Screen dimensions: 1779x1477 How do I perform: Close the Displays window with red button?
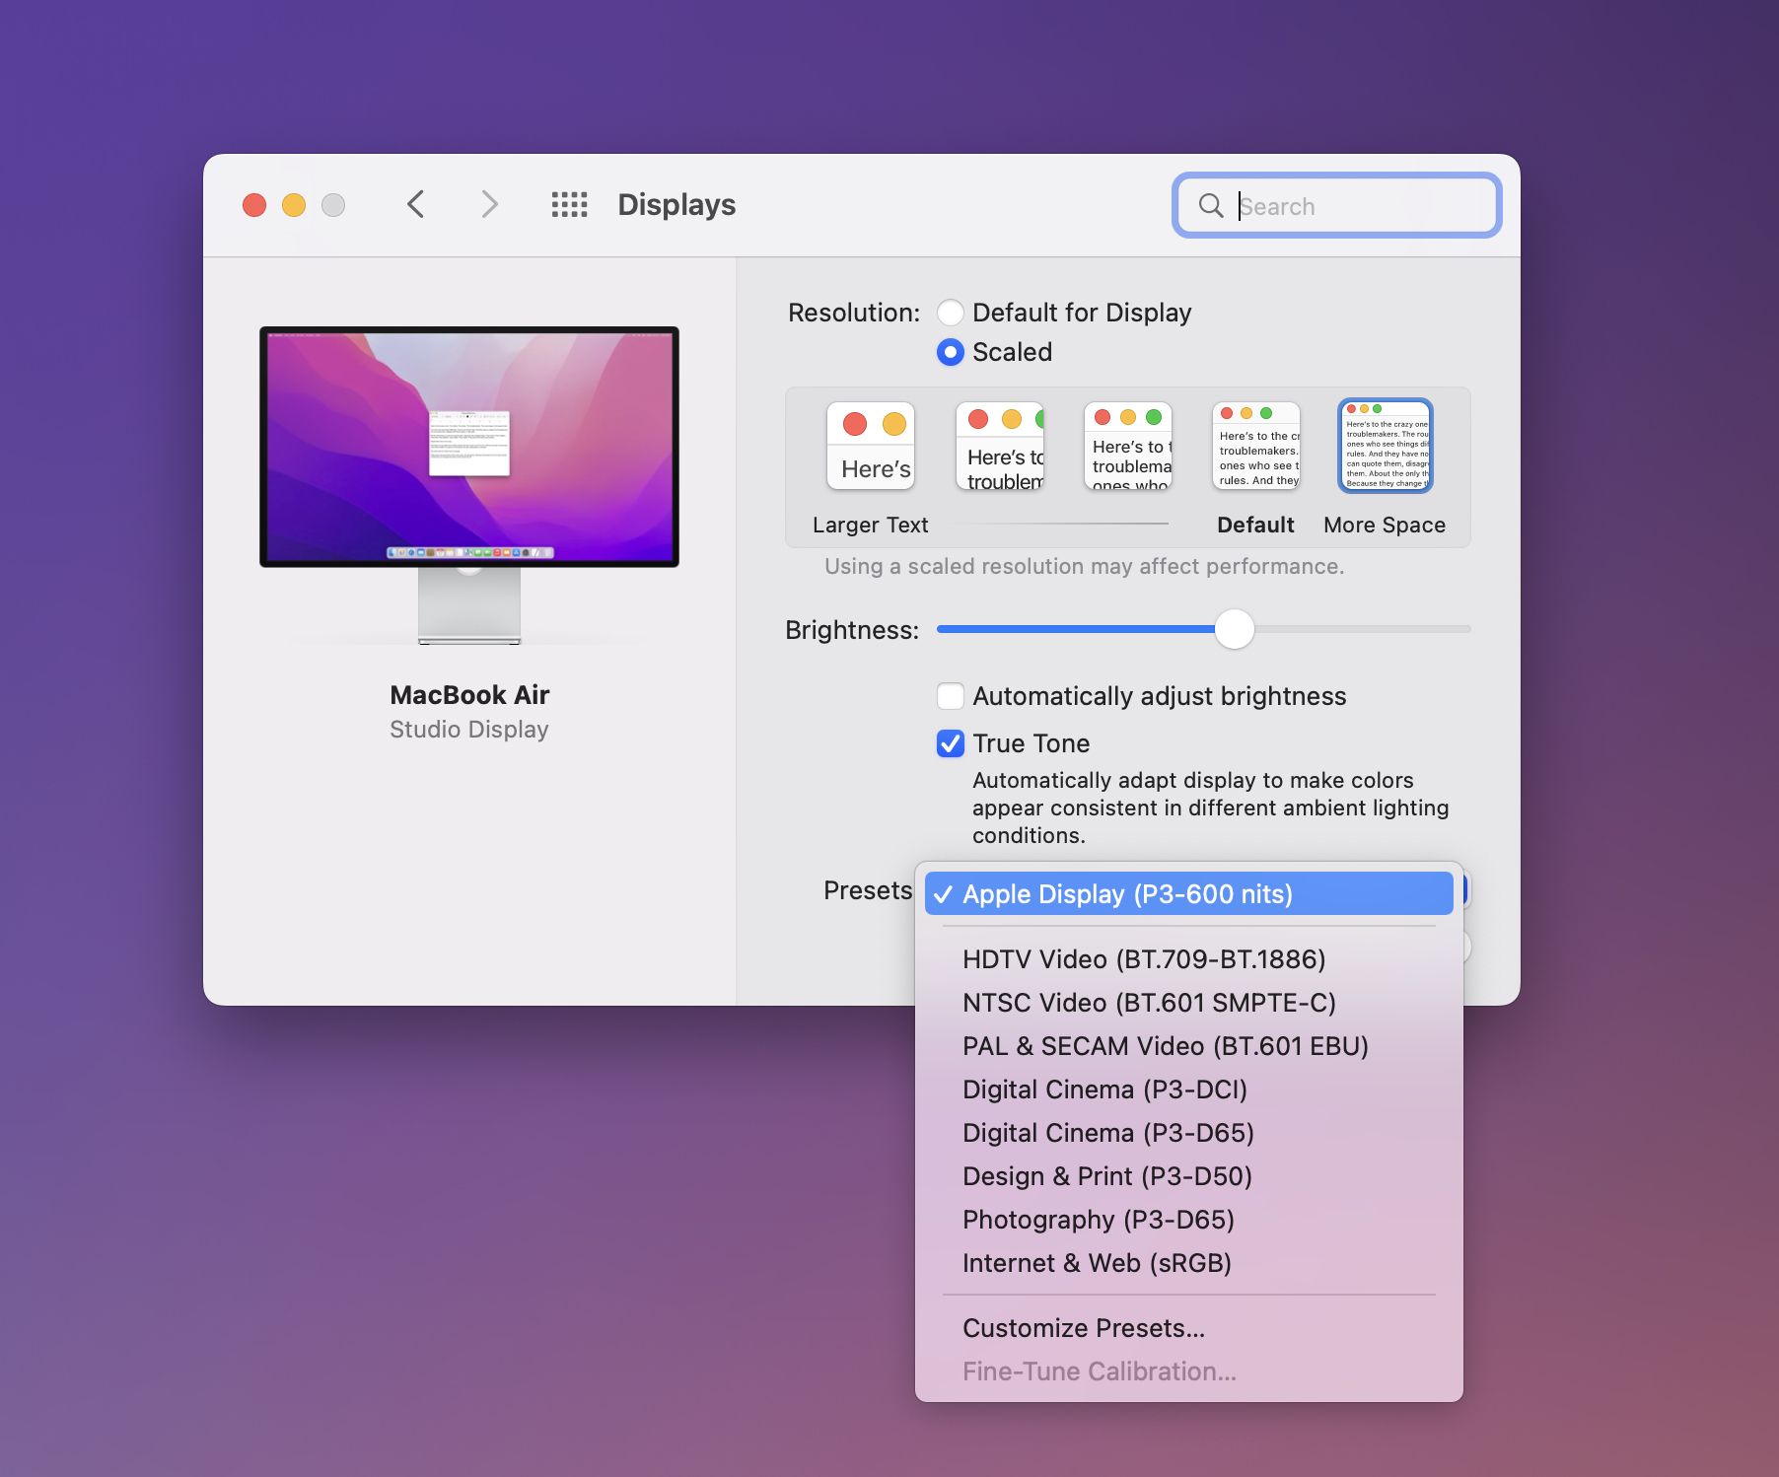(x=254, y=204)
